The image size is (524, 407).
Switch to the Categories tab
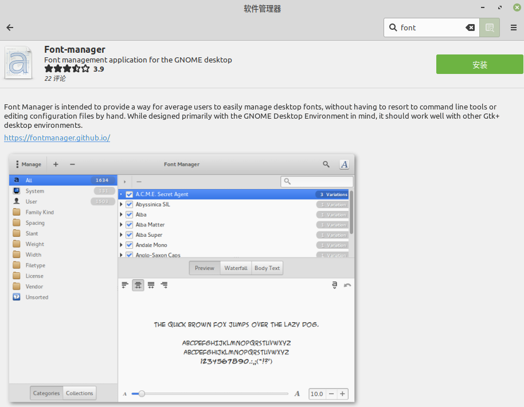(x=46, y=393)
